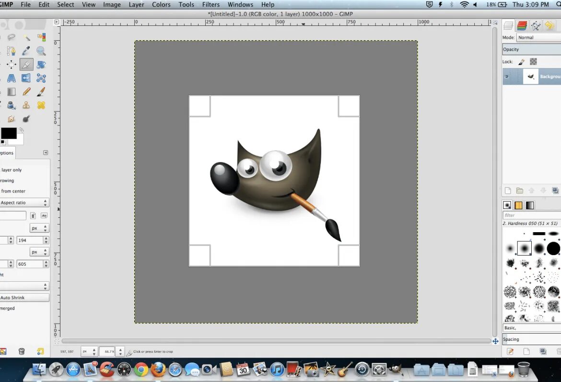Switch to the Channels tab
Viewport: 561px width, 382px height.
click(522, 26)
